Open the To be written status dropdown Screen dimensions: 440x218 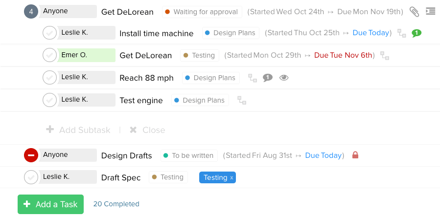pos(189,155)
